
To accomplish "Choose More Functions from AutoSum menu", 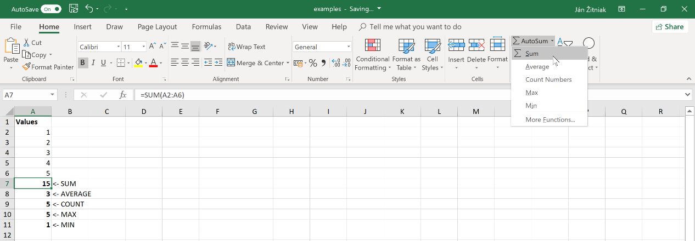I will [549, 119].
